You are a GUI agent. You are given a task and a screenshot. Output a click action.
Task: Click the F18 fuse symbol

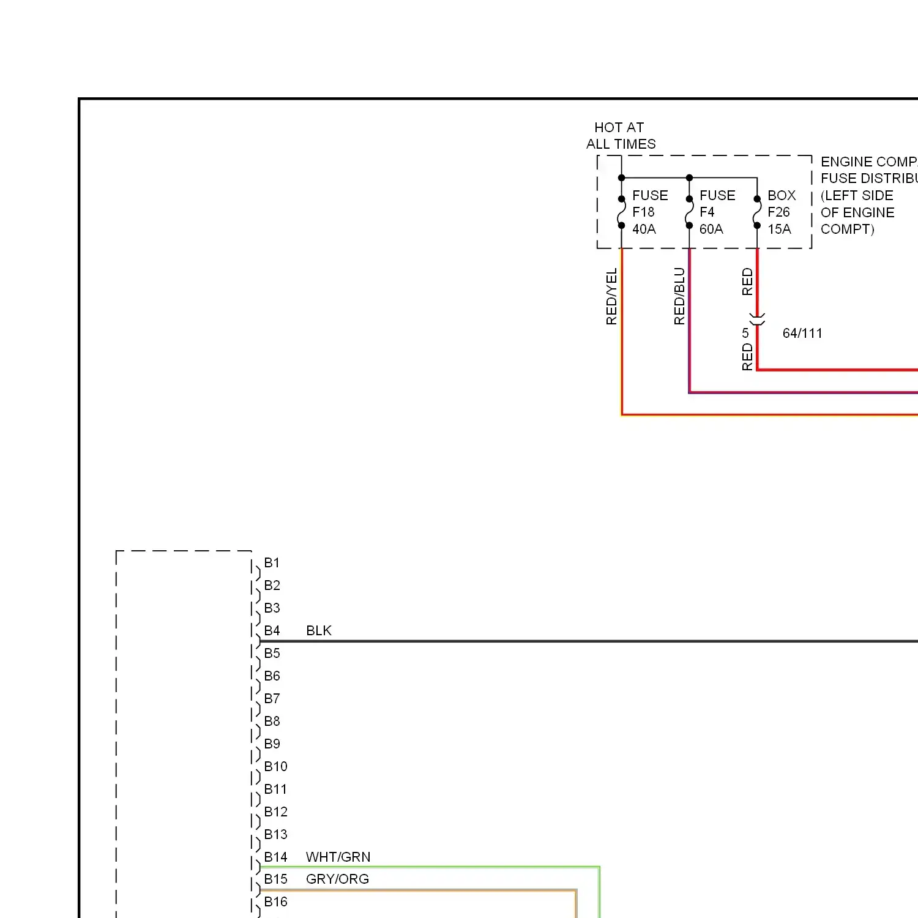point(621,212)
